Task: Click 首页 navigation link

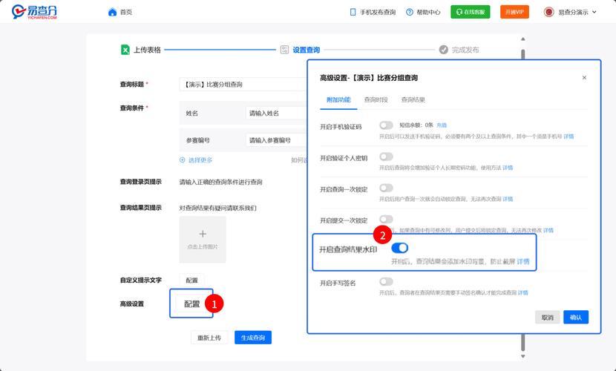Action: (126, 12)
